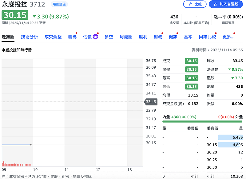The width and height of the screenshot is (246, 179).
Task: View the 股利 dividend tab
Action: [143, 36]
